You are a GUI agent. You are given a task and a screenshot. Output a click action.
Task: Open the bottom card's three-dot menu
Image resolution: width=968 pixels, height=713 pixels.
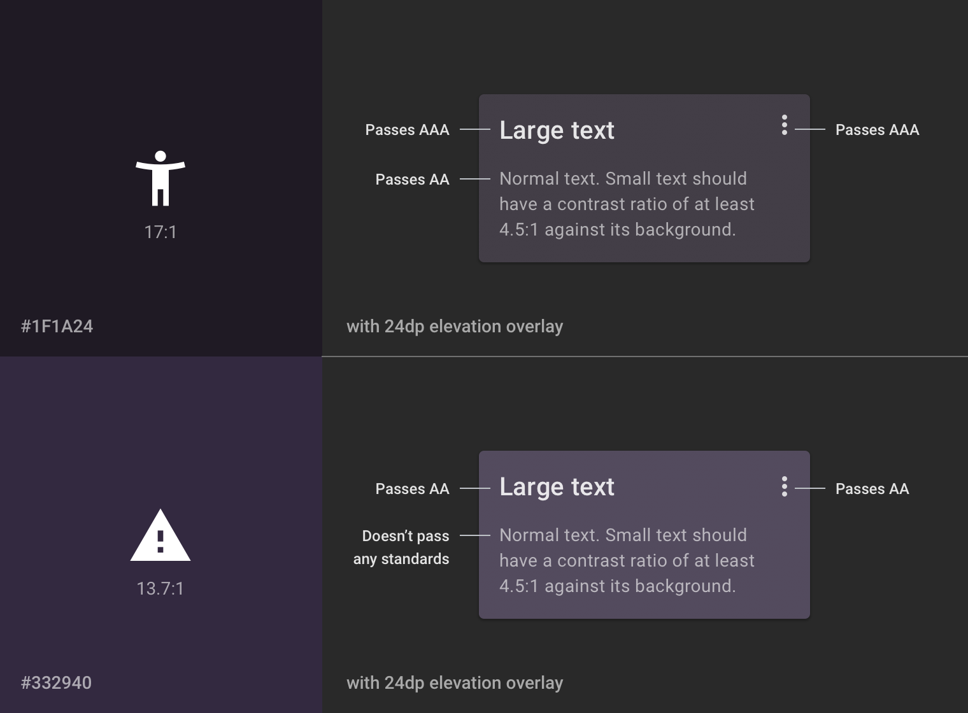[784, 486]
